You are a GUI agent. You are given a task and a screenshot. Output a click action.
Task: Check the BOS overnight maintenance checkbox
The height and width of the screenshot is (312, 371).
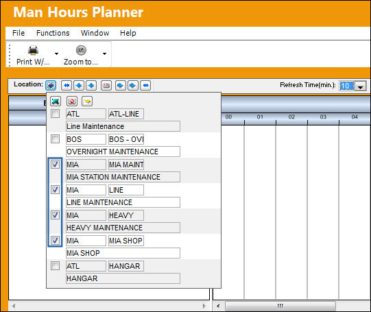[55, 139]
